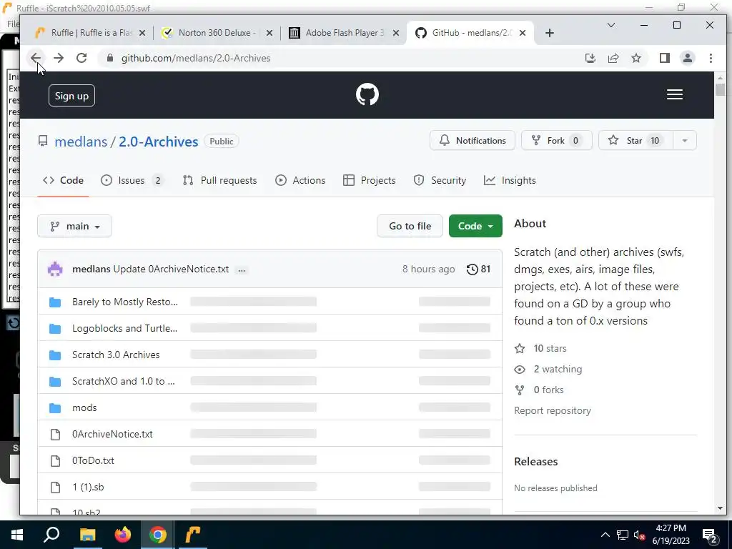Click the 10 stars link
This screenshot has width=732, height=549.
pos(540,348)
